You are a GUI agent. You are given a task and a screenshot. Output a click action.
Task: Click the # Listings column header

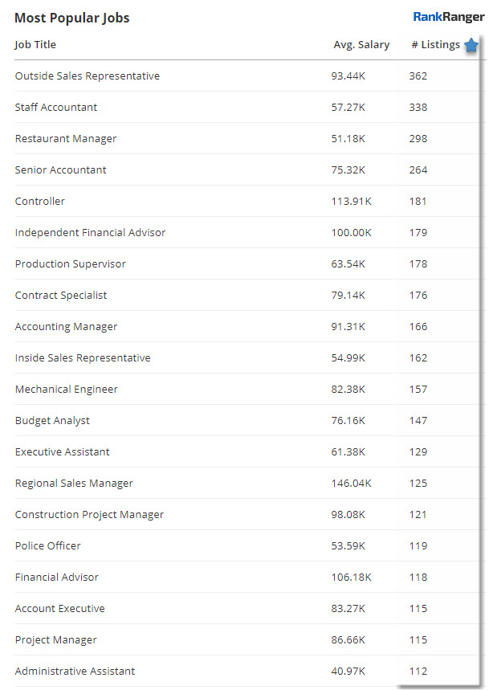coord(435,45)
